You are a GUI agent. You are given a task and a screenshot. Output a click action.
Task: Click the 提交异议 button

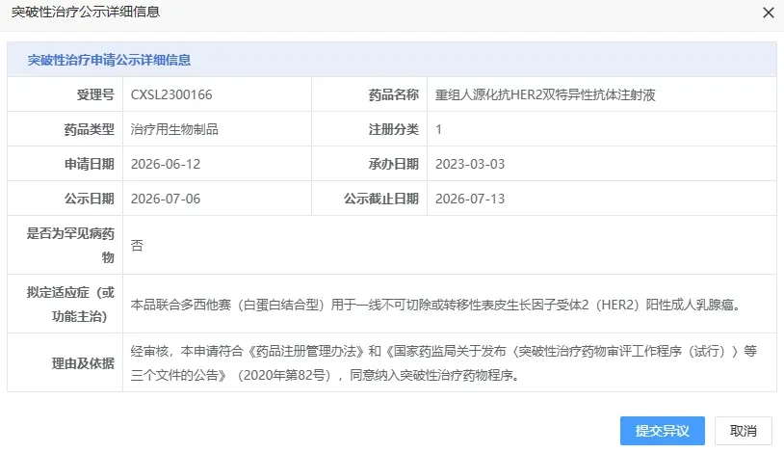pyautogui.click(x=662, y=431)
